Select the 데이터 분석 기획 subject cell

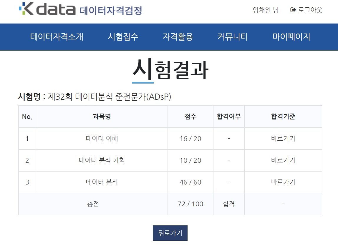[102, 160]
